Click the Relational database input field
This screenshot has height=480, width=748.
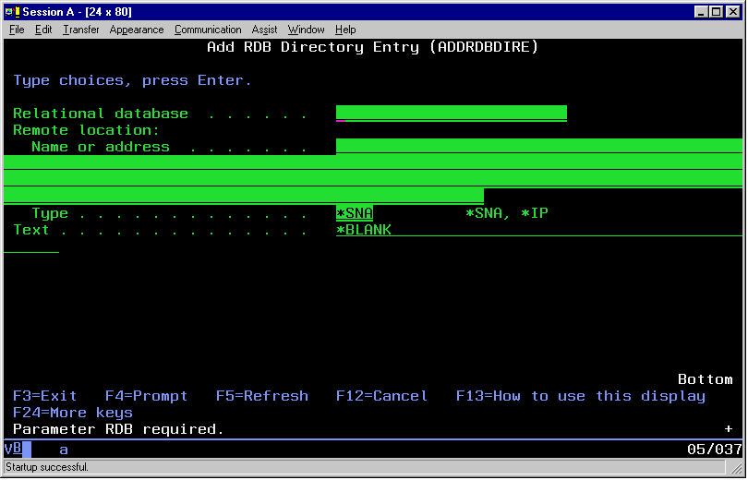click(451, 113)
